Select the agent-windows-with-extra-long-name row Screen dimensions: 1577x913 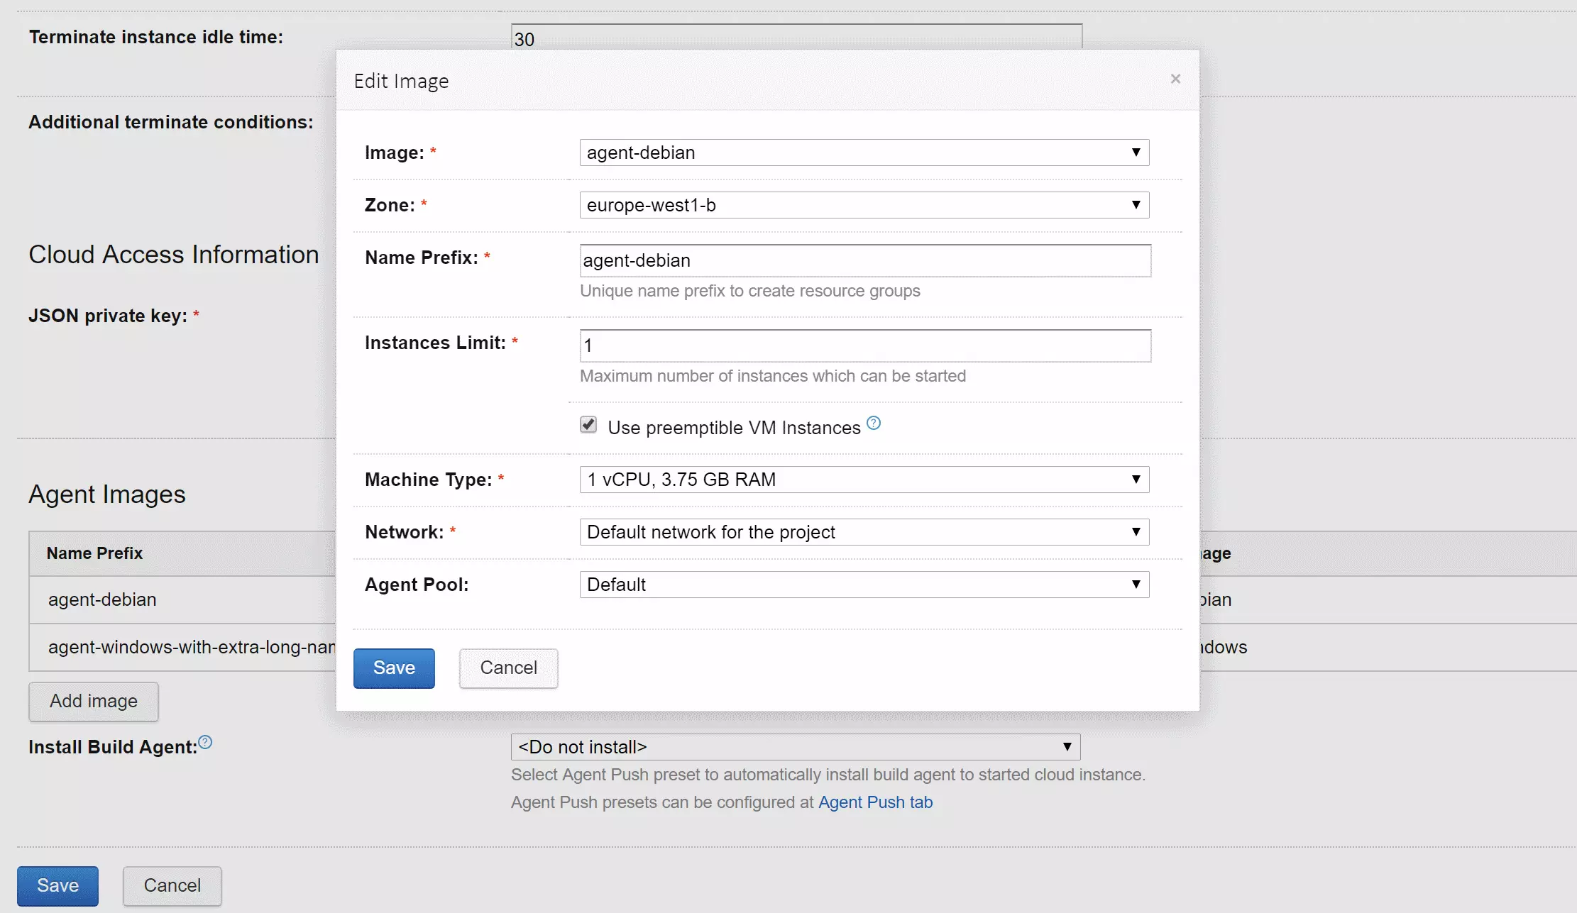[177, 647]
